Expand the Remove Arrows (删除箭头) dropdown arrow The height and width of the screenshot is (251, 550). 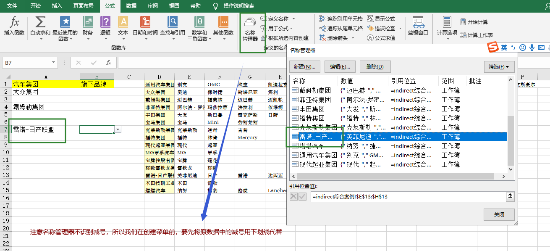coord(353,38)
